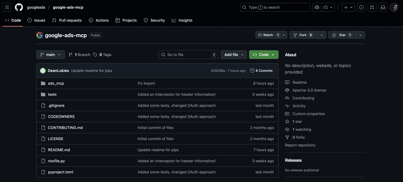Open the google-ads-mcp breadcrumb link

pyautogui.click(x=68, y=7)
